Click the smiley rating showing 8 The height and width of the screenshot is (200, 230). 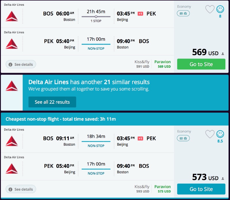tap(220, 9)
